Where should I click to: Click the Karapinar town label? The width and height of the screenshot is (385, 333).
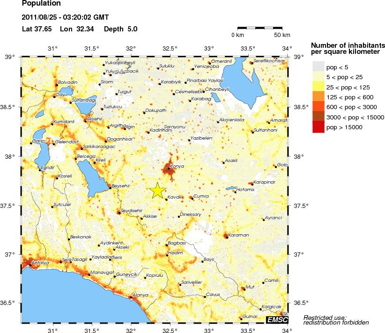[265, 182]
